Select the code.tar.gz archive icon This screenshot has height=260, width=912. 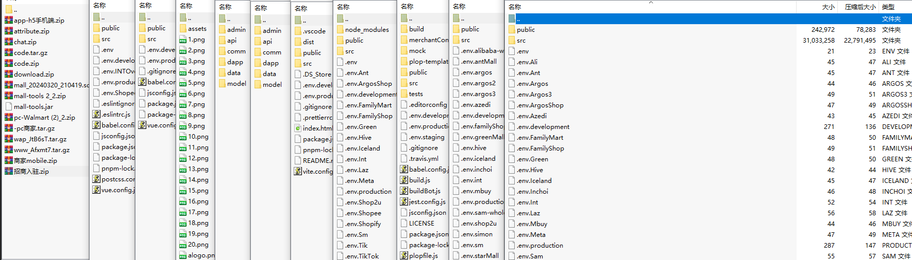tap(9, 52)
